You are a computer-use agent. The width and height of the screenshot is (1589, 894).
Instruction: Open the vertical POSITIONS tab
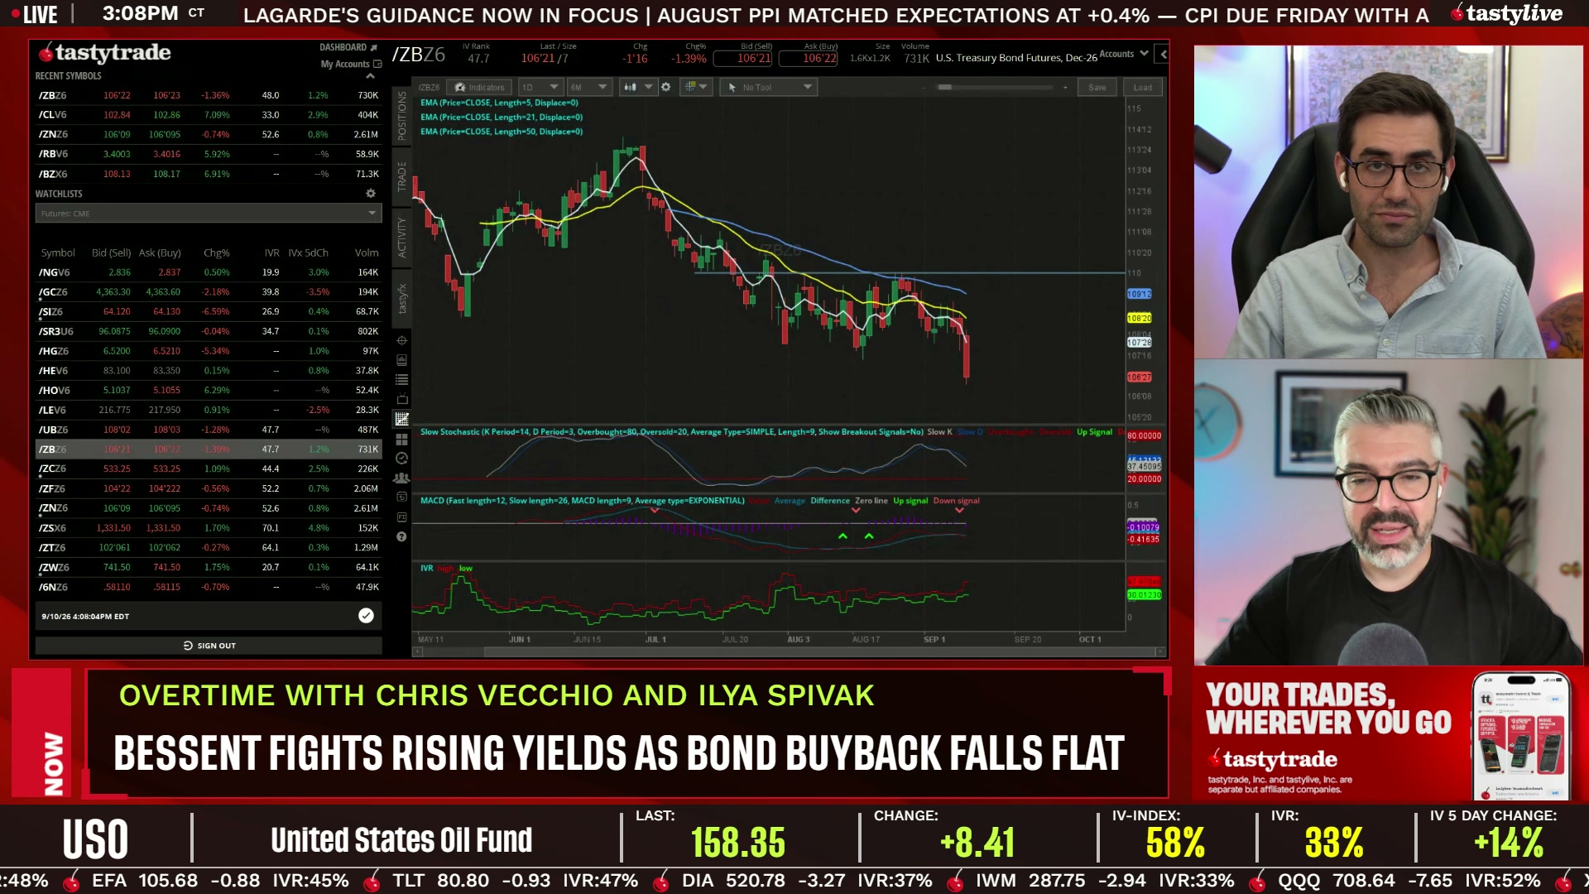401,116
